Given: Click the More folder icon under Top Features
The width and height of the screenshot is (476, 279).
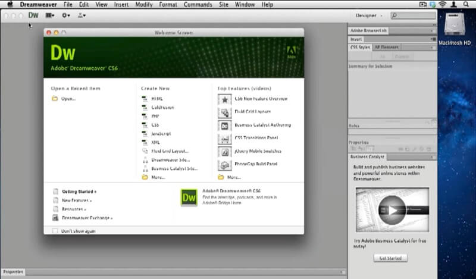Looking at the screenshot, I should pos(221,177).
